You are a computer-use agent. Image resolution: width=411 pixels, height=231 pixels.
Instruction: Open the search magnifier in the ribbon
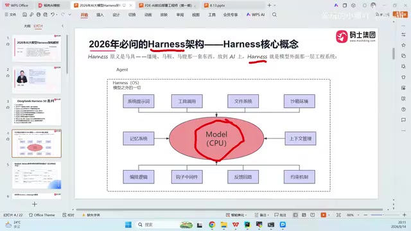click(274, 15)
